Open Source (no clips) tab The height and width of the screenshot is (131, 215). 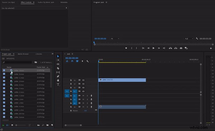pyautogui.click(x=8, y=2)
